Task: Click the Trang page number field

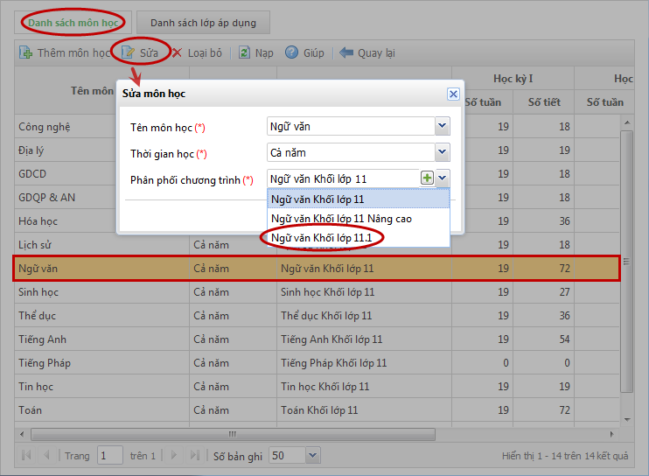Action: [109, 455]
